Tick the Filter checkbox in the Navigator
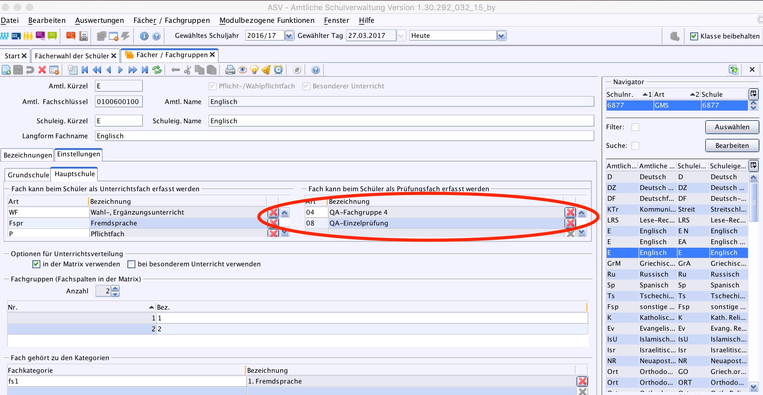 (635, 127)
